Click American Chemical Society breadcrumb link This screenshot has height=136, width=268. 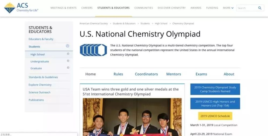[94, 23]
